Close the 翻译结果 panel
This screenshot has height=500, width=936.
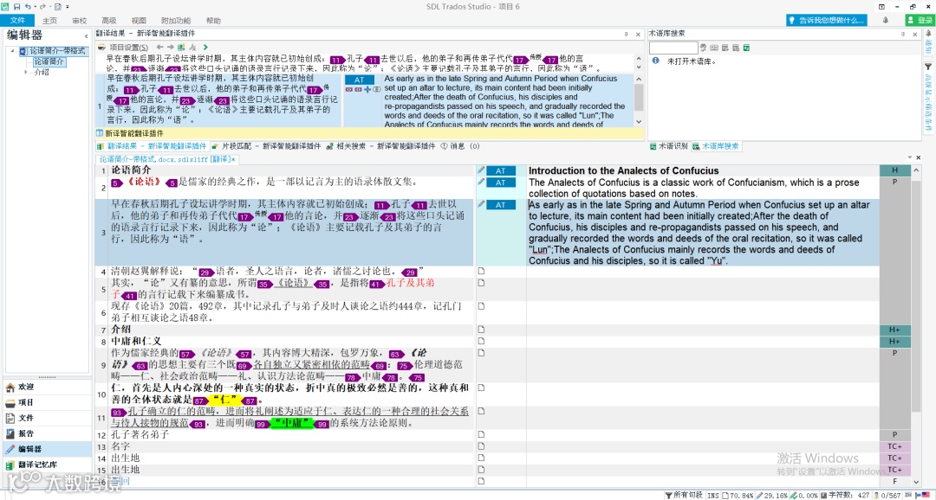point(638,34)
